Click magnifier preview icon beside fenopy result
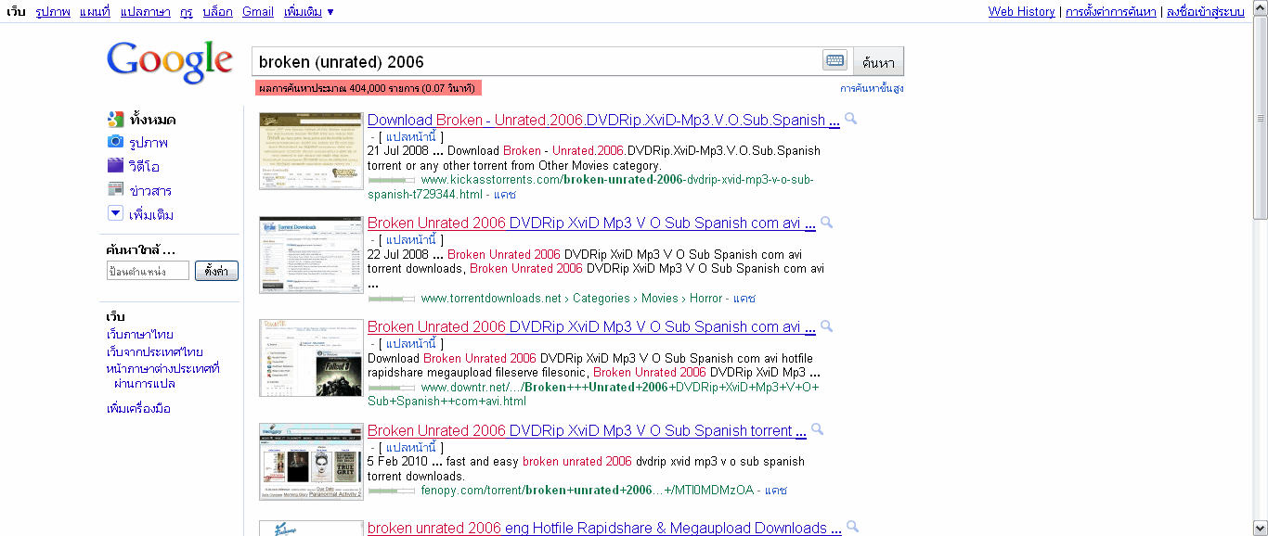 817,429
